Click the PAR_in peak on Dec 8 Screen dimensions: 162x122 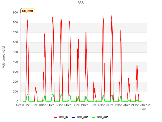27,20
